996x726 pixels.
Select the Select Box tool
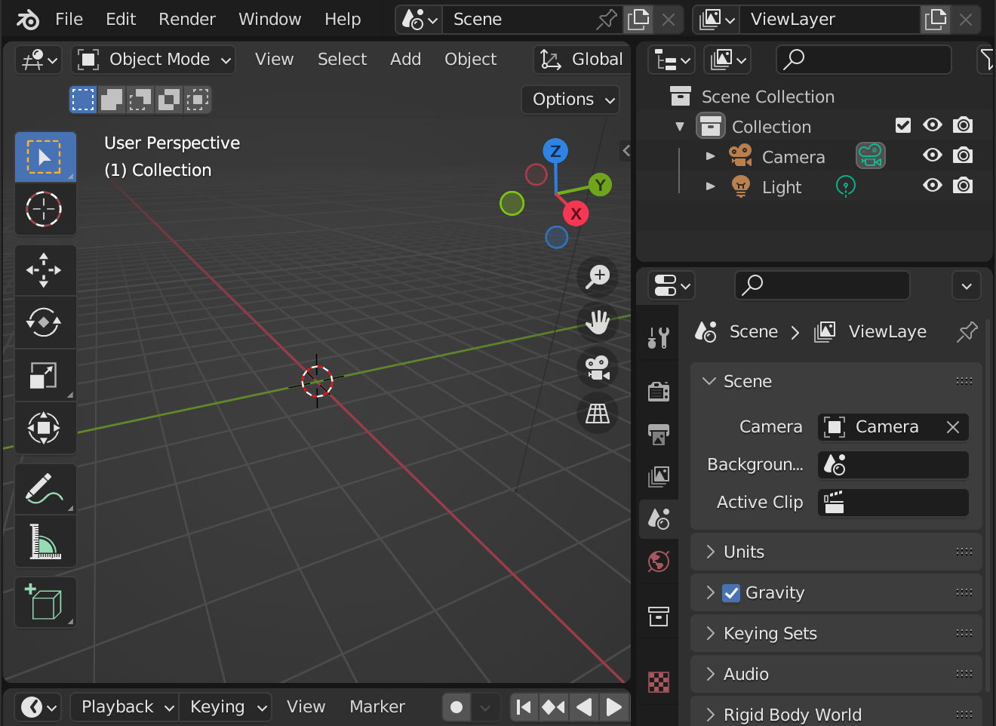click(x=45, y=157)
